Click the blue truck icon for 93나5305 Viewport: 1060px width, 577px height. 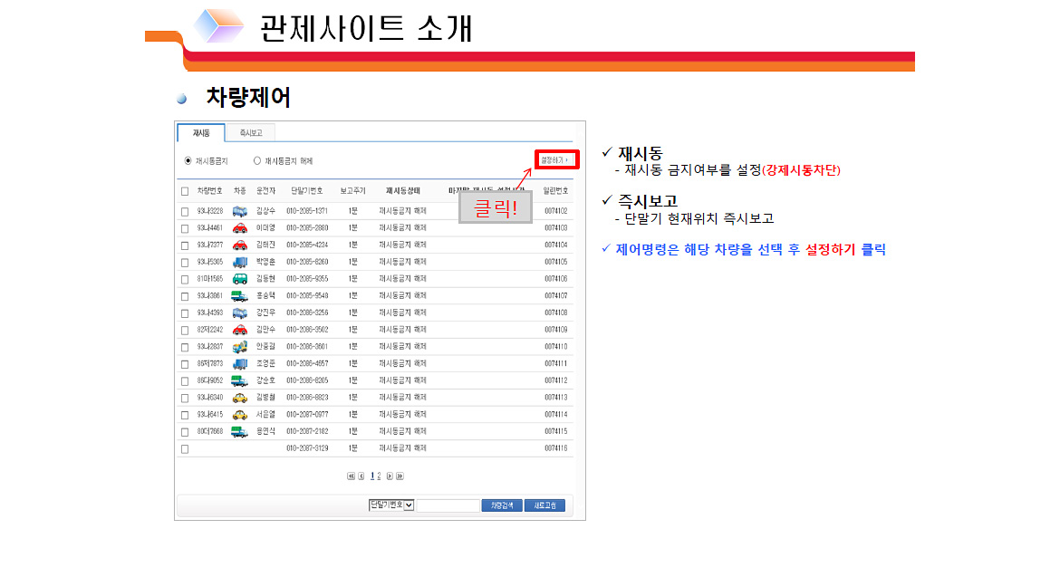[239, 262]
